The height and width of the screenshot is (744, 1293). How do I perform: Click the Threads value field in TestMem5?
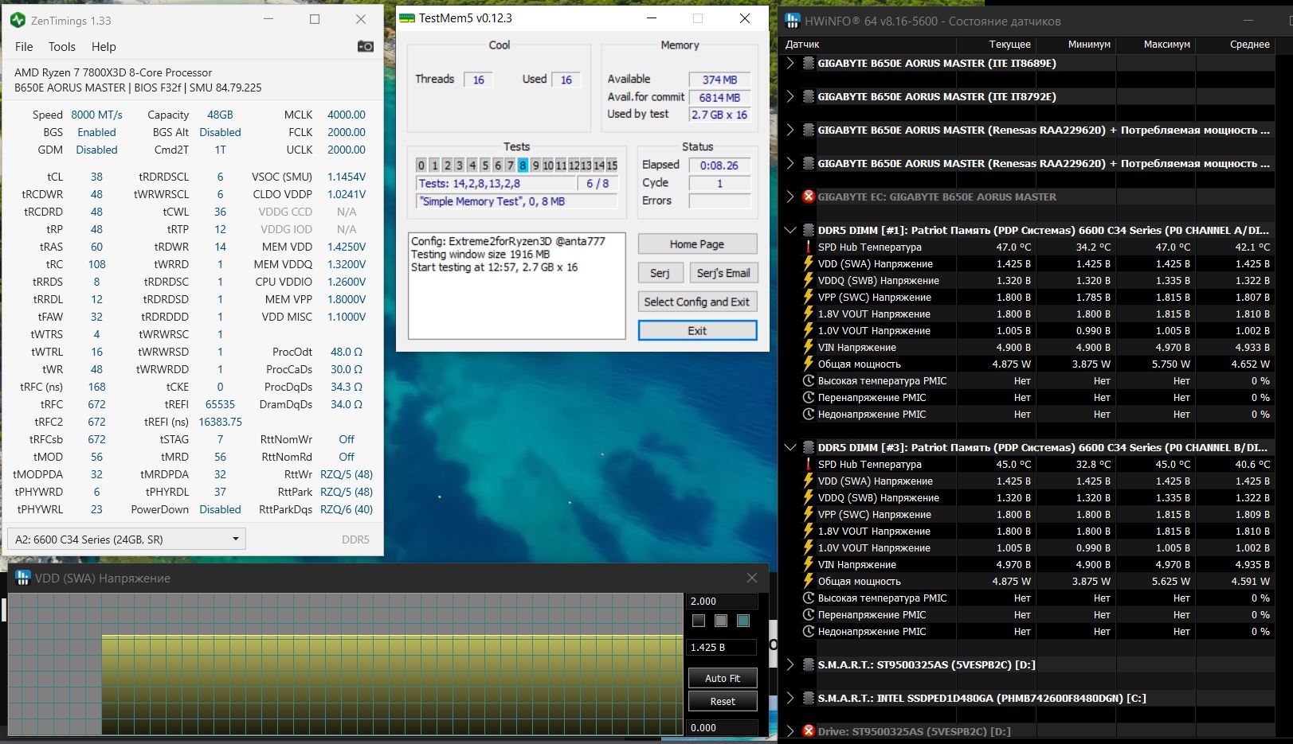point(478,80)
